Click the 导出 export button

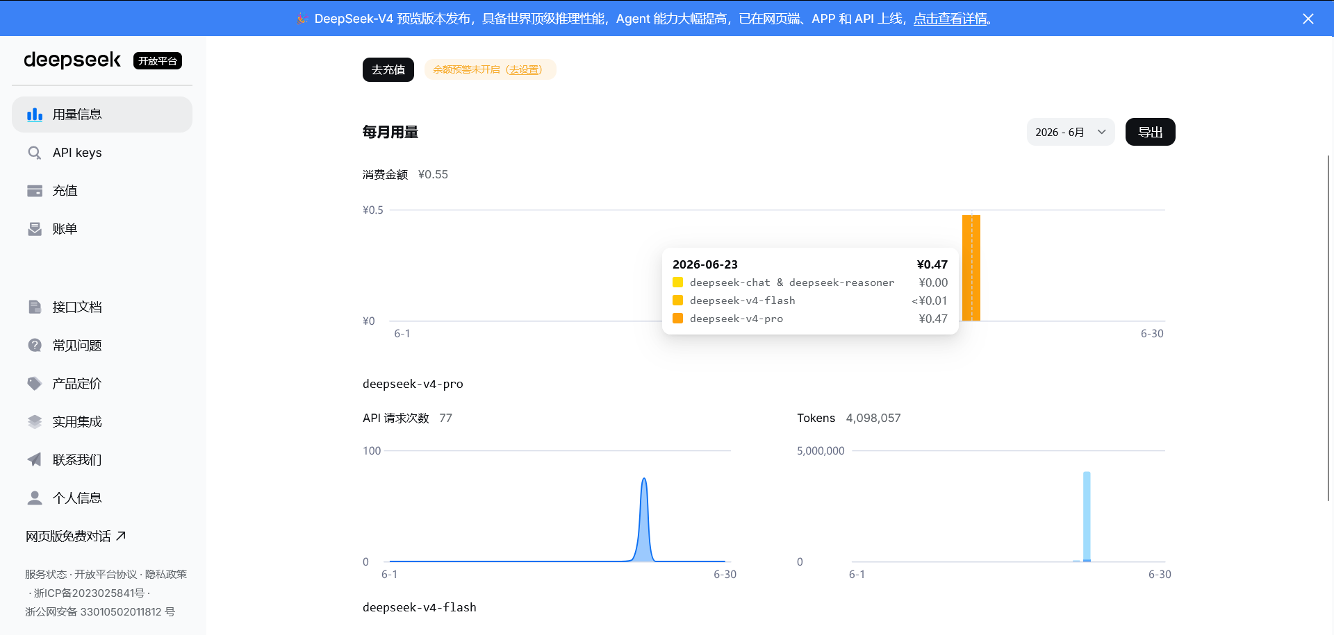coord(1150,132)
